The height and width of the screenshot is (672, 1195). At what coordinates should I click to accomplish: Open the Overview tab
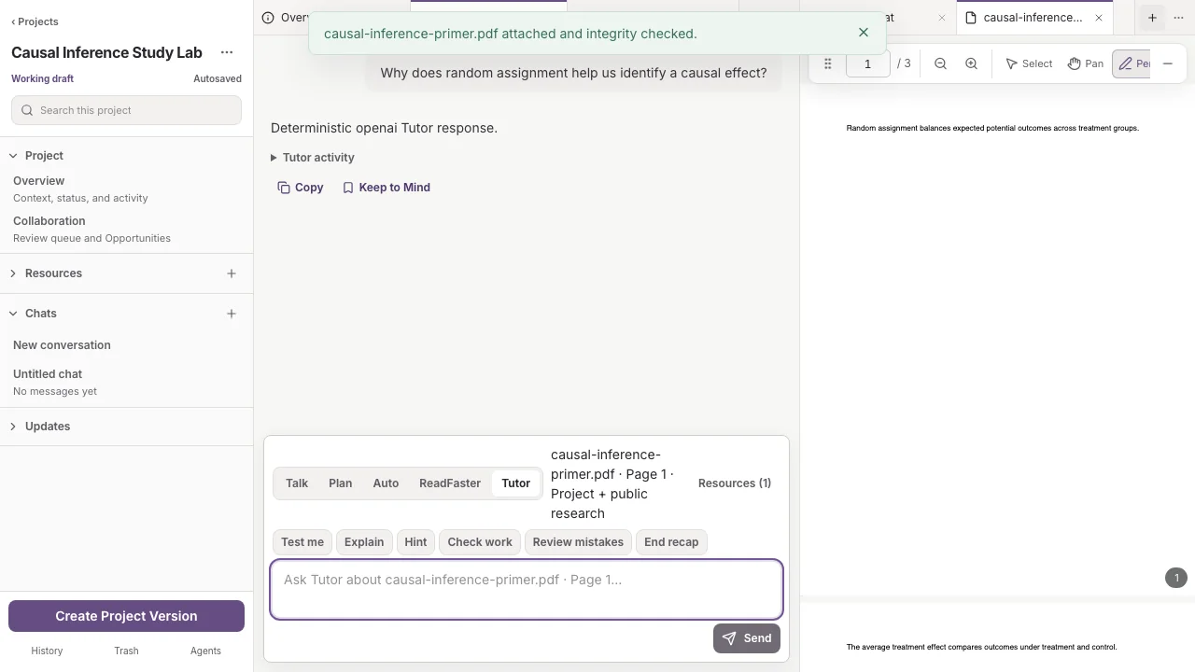point(285,18)
